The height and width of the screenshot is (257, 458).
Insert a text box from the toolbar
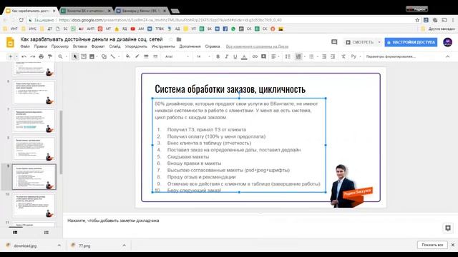click(x=84, y=56)
